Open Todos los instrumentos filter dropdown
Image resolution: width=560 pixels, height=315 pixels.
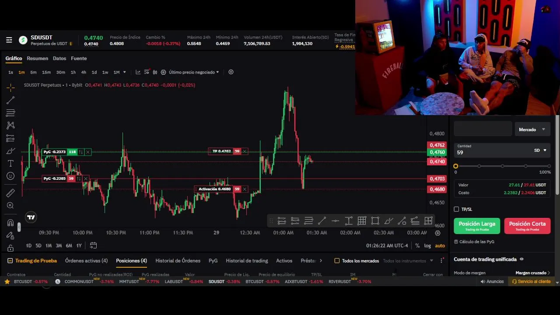pos(408,261)
